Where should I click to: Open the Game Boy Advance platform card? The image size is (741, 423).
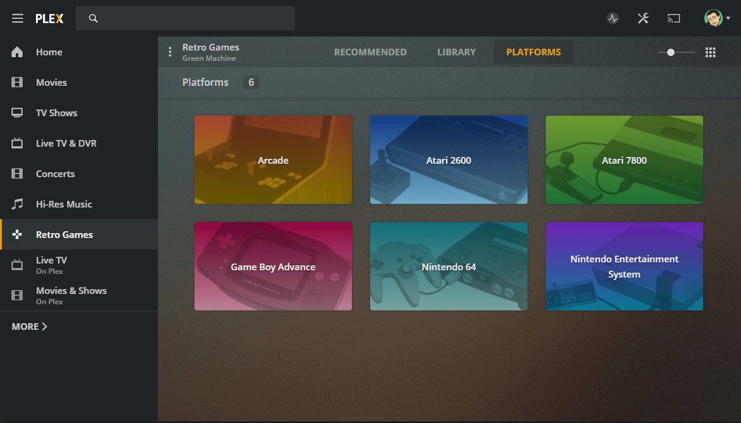[x=273, y=267]
